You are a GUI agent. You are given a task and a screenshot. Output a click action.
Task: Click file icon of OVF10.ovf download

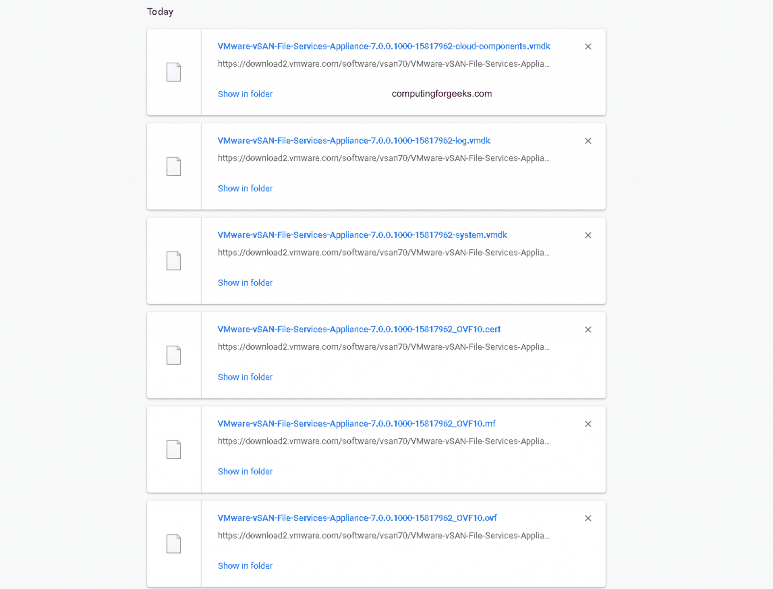click(x=174, y=543)
